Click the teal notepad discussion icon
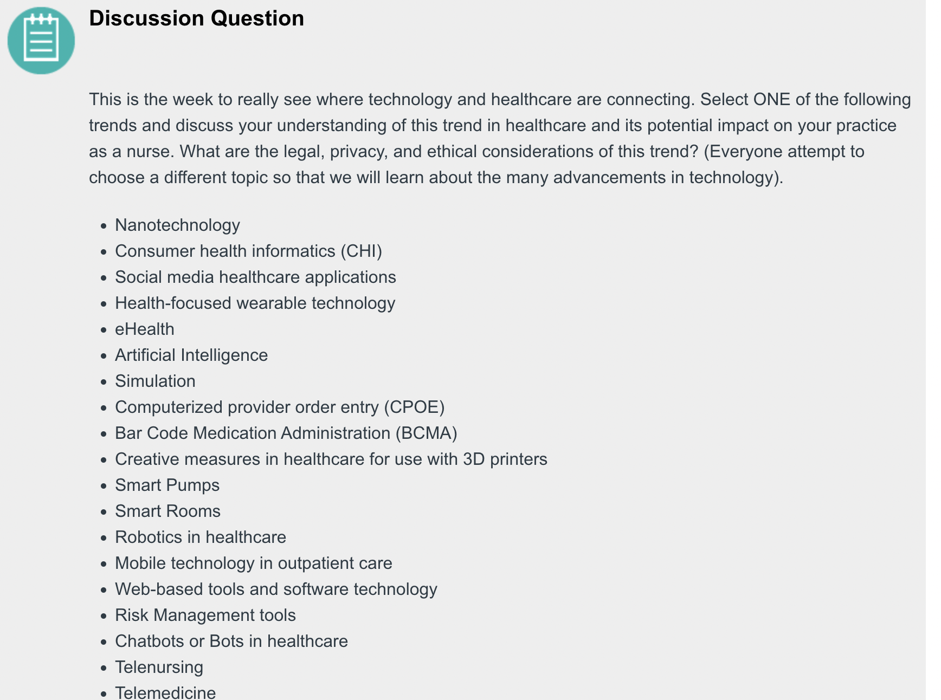This screenshot has height=700, width=941. pos(41,41)
